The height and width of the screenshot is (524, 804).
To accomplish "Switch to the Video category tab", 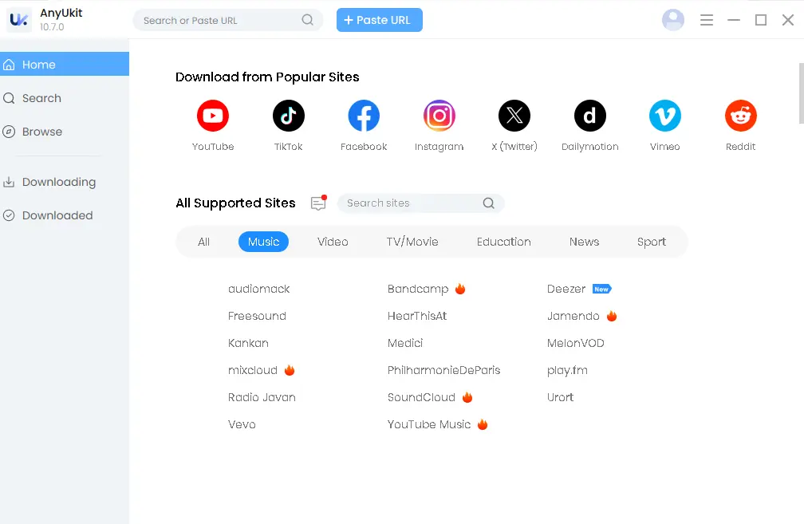I will pos(333,242).
